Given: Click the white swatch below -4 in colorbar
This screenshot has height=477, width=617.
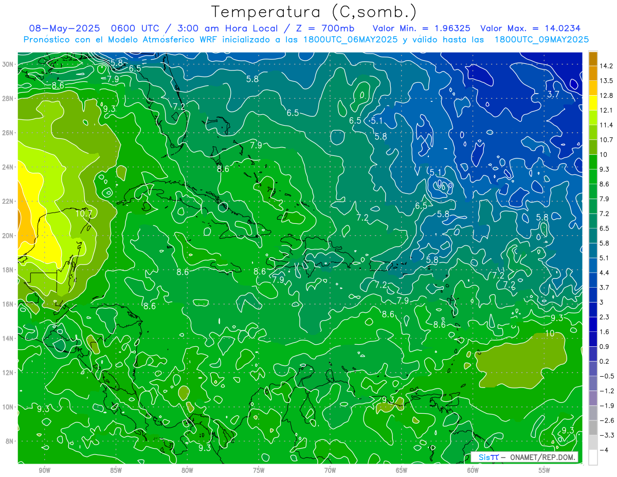Looking at the screenshot, I should [593, 457].
